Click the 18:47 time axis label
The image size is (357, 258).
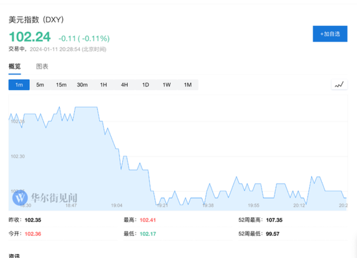(x=71, y=205)
